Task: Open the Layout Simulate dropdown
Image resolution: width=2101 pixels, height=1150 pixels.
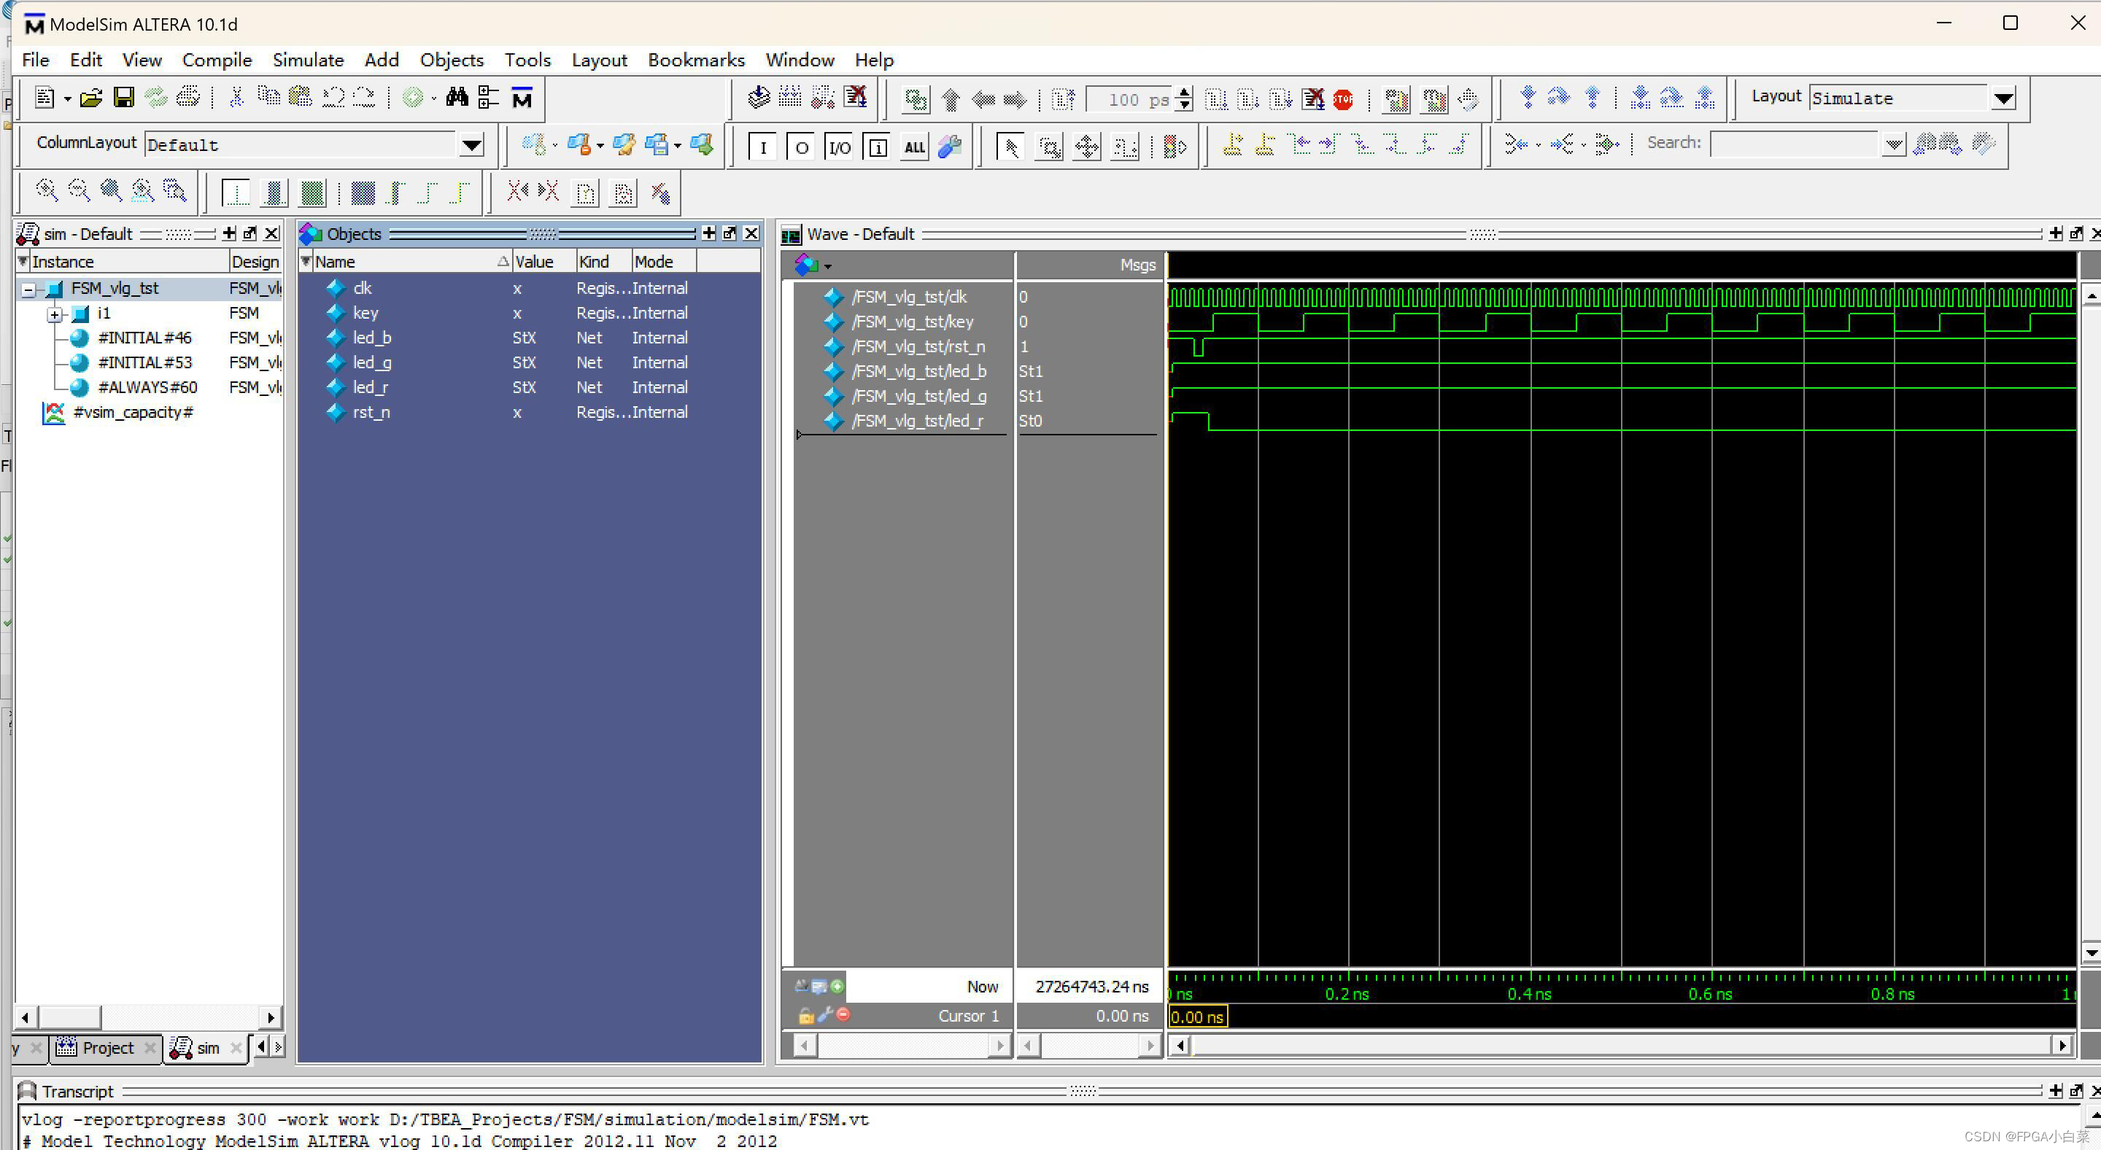Action: (x=2003, y=98)
